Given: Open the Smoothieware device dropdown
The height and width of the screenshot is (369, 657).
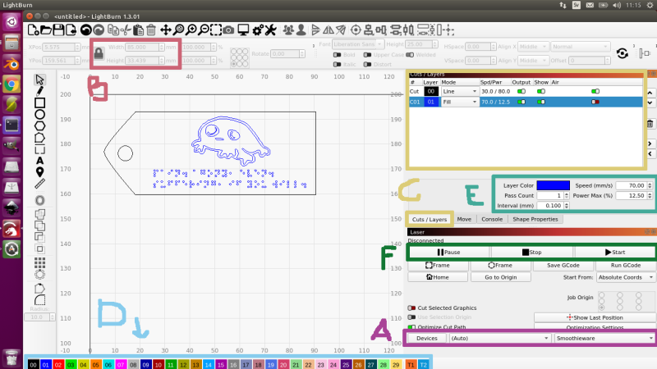Looking at the screenshot, I should [604, 338].
